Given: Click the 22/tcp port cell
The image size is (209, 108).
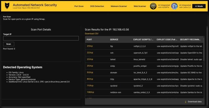Looking at the screenshot, I should 90,53.
